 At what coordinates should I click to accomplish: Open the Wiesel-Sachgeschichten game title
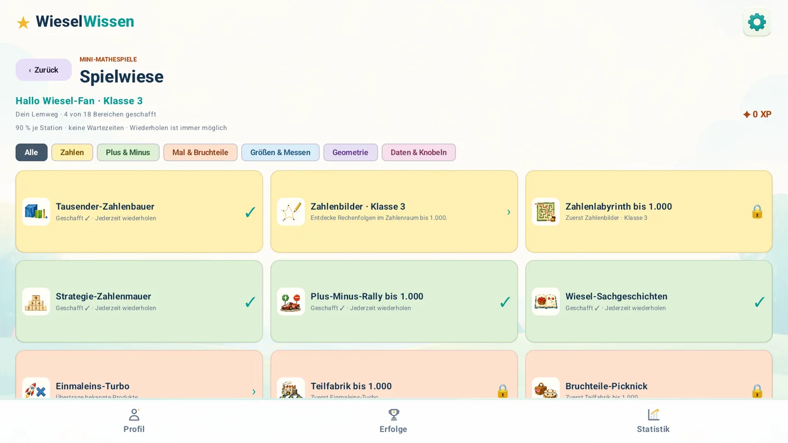pos(616,296)
